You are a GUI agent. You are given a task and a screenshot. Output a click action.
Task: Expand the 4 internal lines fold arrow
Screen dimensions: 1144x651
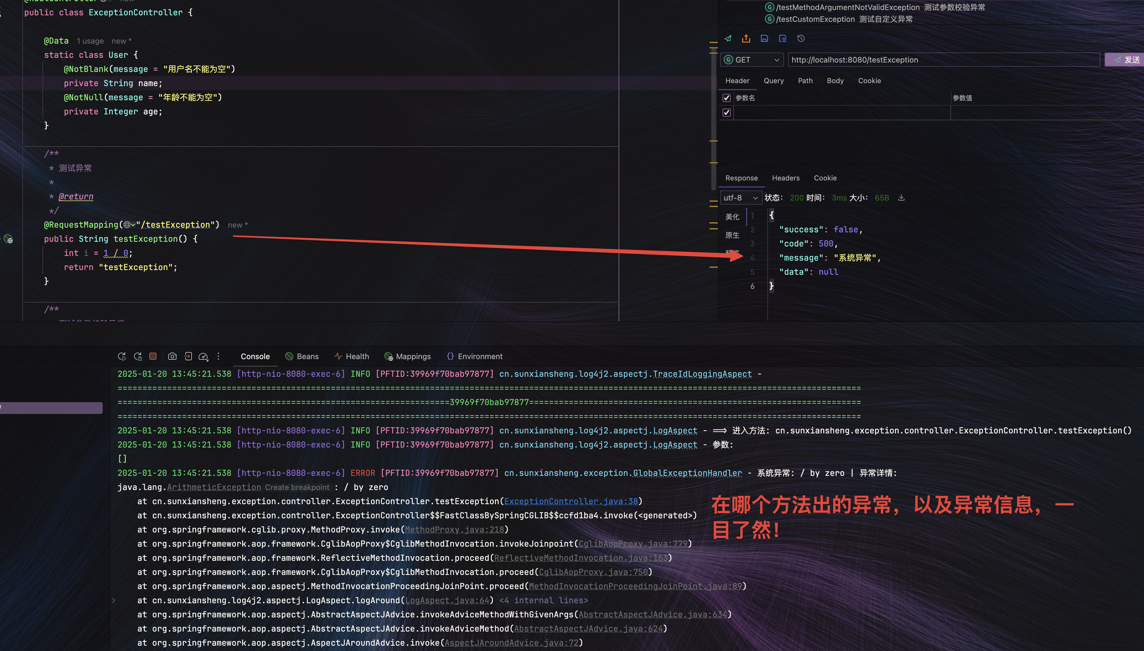pos(114,601)
